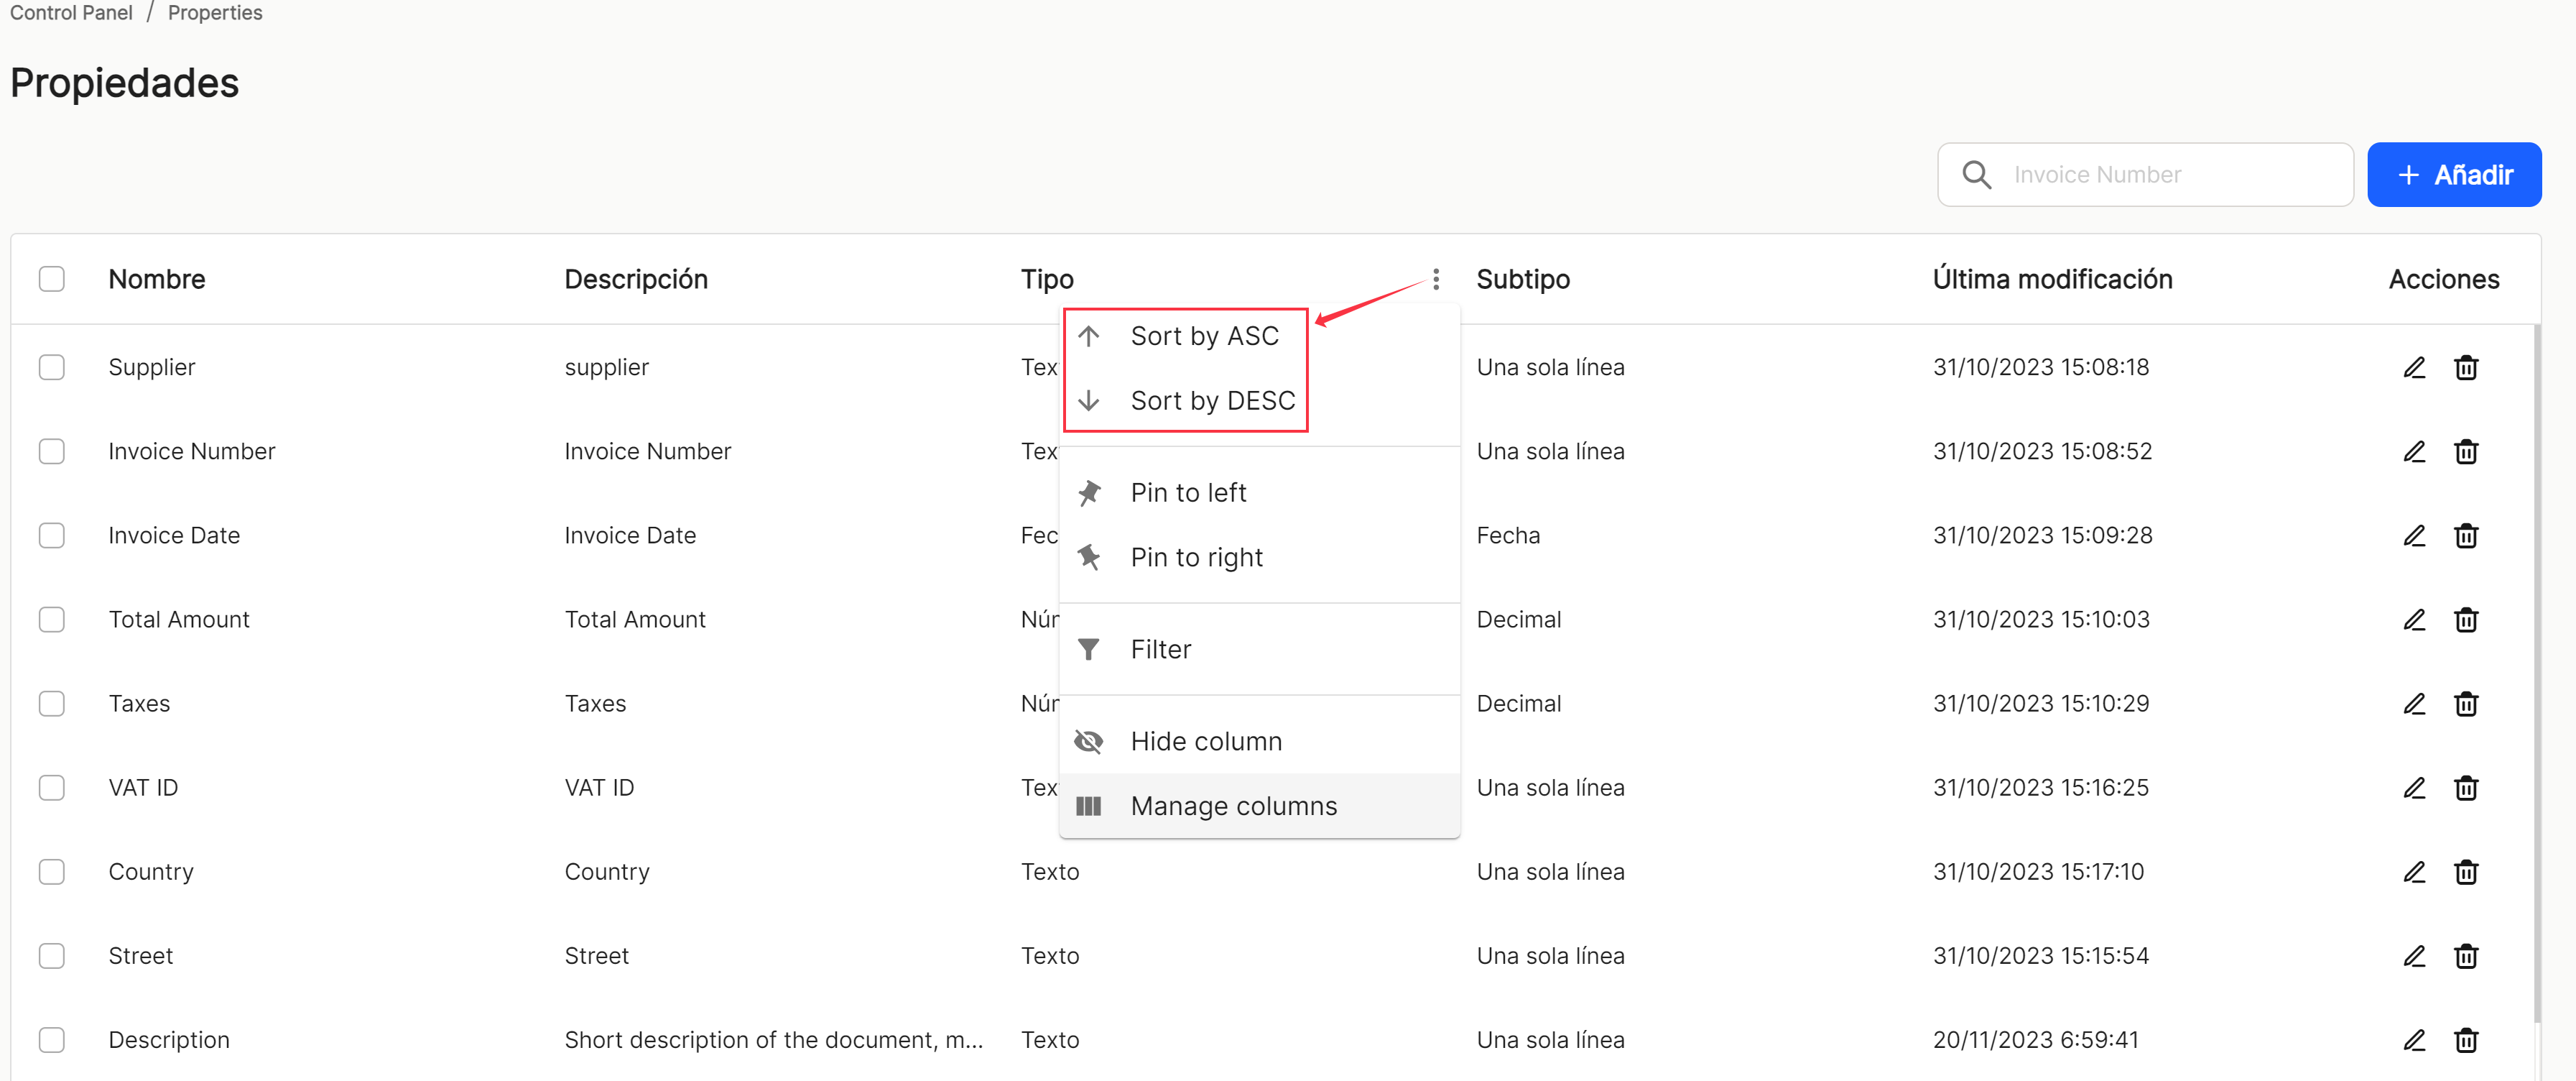Image resolution: width=2576 pixels, height=1081 pixels.
Task: Edit the Description property with the pencil icon
Action: pos(2414,1040)
